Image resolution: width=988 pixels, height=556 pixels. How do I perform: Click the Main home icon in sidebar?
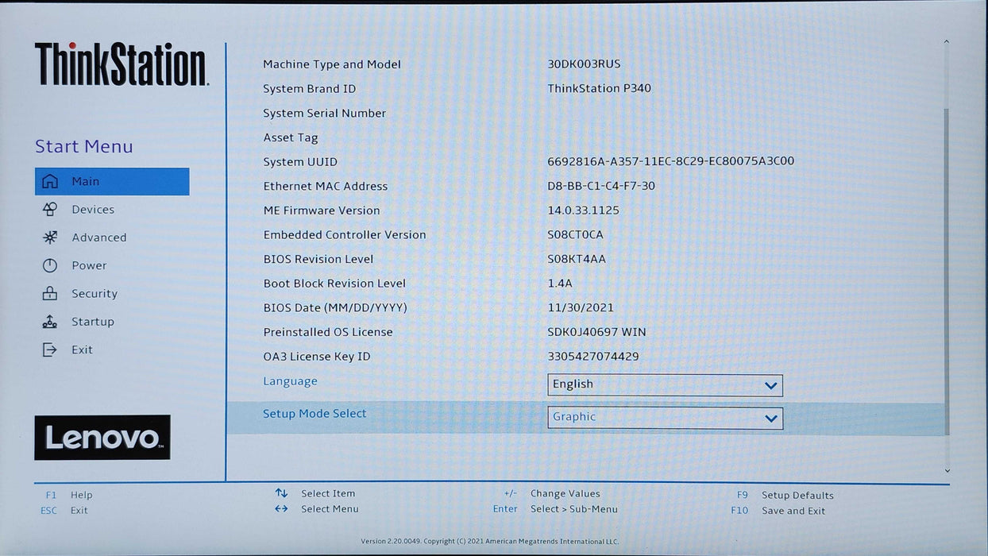[x=50, y=182]
